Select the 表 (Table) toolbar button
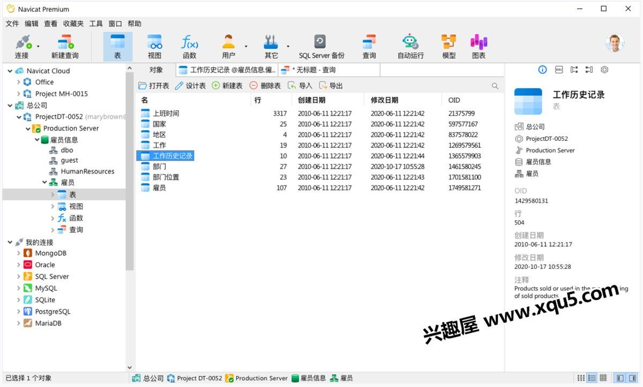 pyautogui.click(x=117, y=47)
